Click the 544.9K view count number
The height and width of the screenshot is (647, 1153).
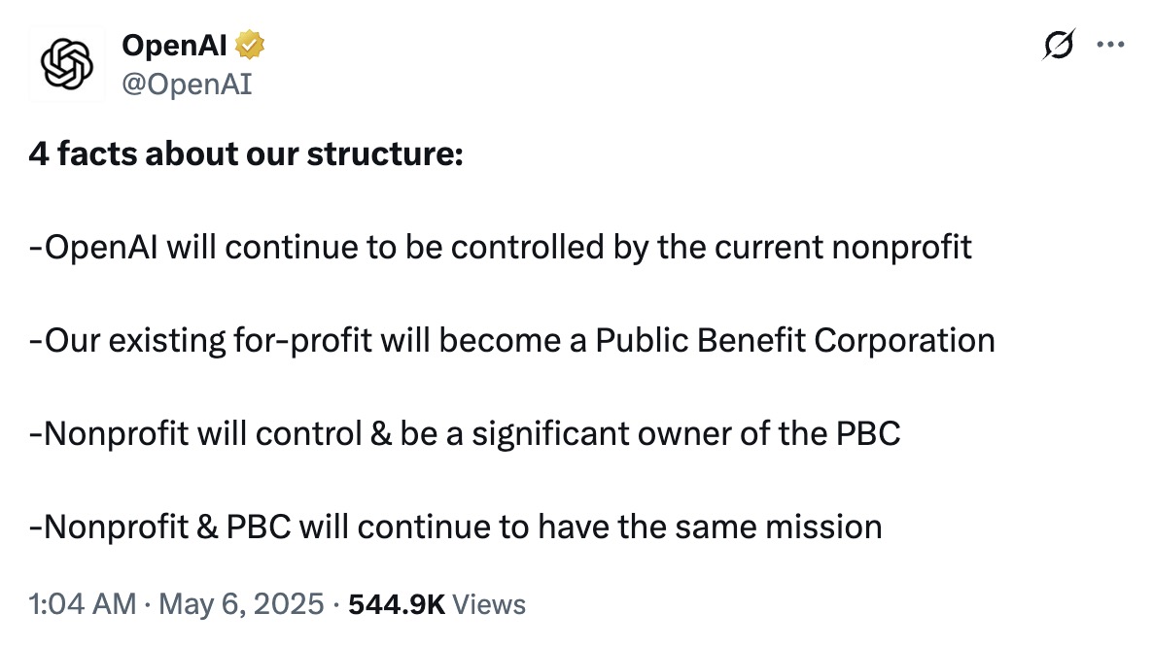point(397,604)
